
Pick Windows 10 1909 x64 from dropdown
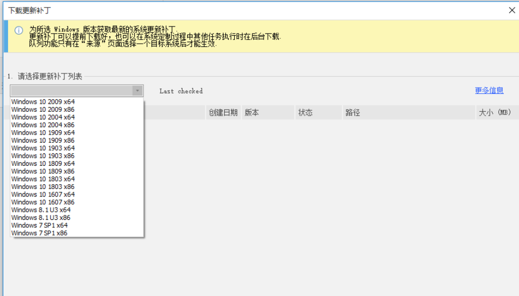[x=43, y=132]
